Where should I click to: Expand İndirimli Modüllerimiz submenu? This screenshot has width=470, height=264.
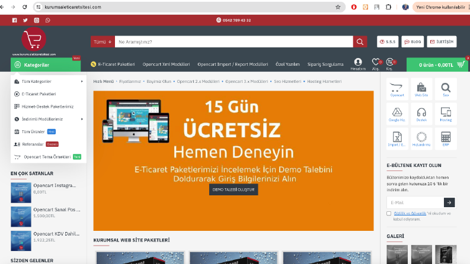click(x=82, y=119)
